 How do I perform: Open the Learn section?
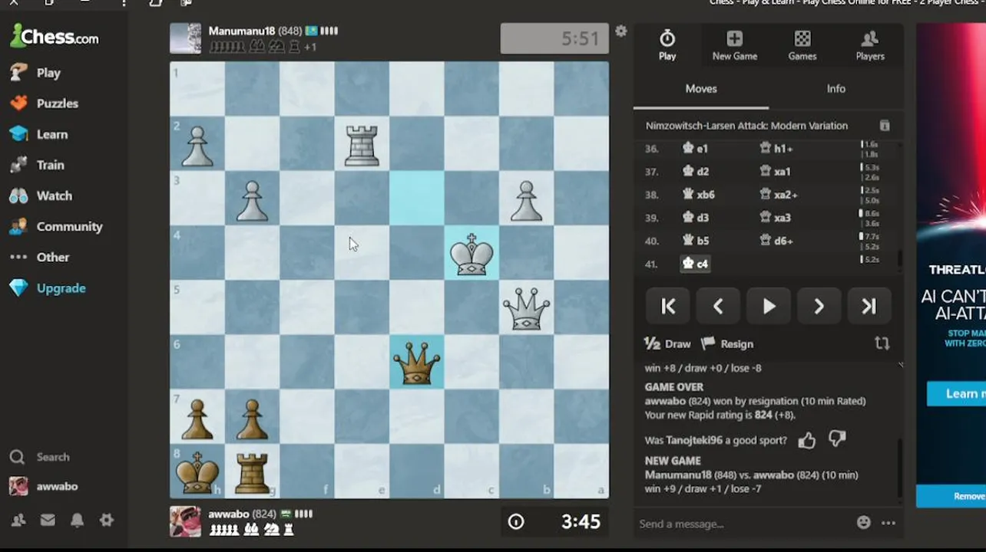38,134
